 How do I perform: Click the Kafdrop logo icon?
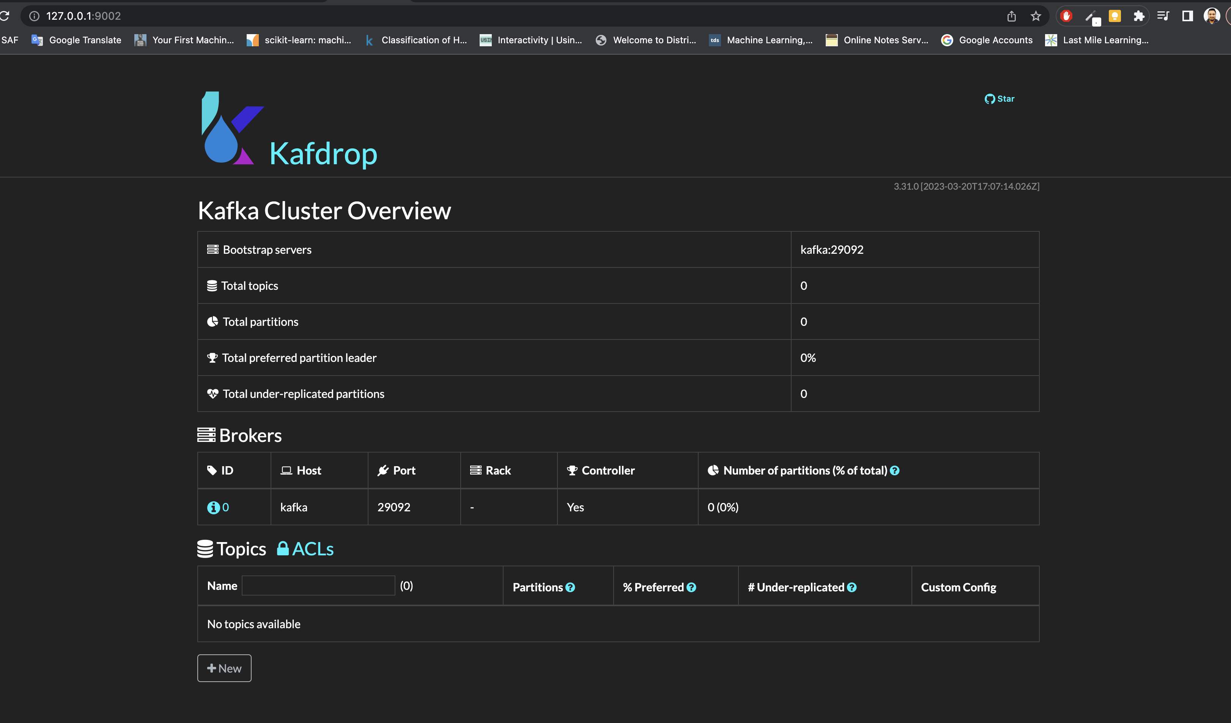pyautogui.click(x=230, y=128)
